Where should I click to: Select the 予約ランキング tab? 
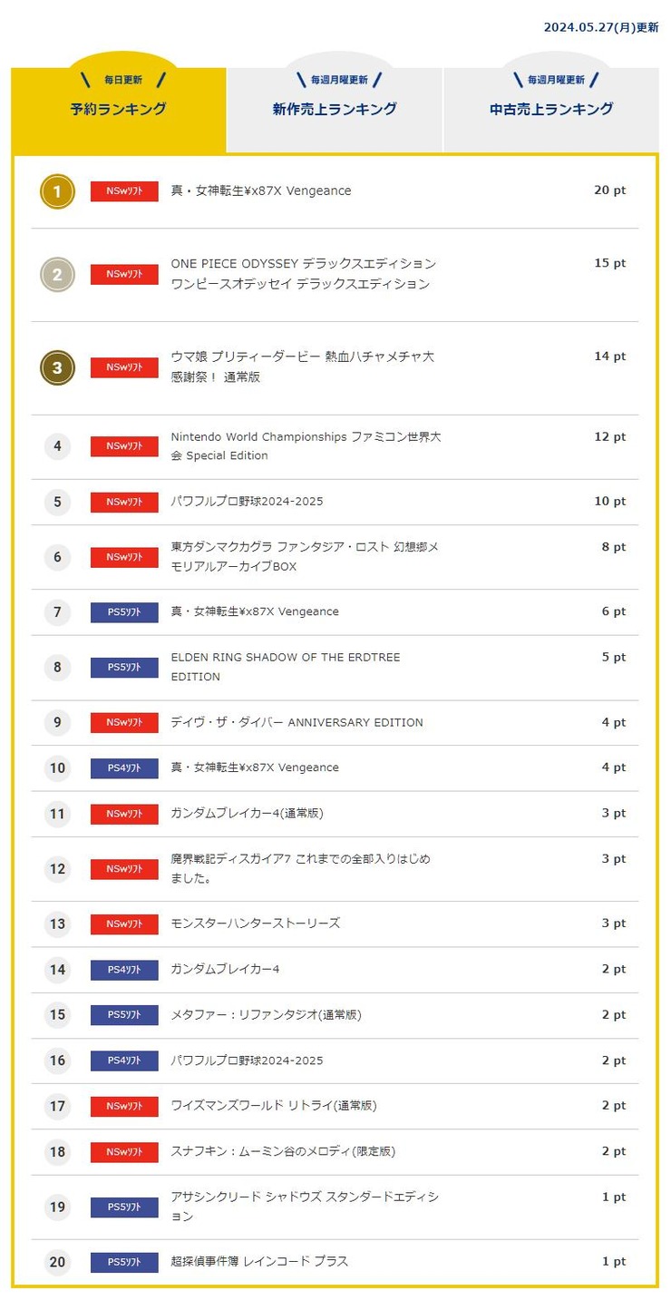(x=119, y=109)
